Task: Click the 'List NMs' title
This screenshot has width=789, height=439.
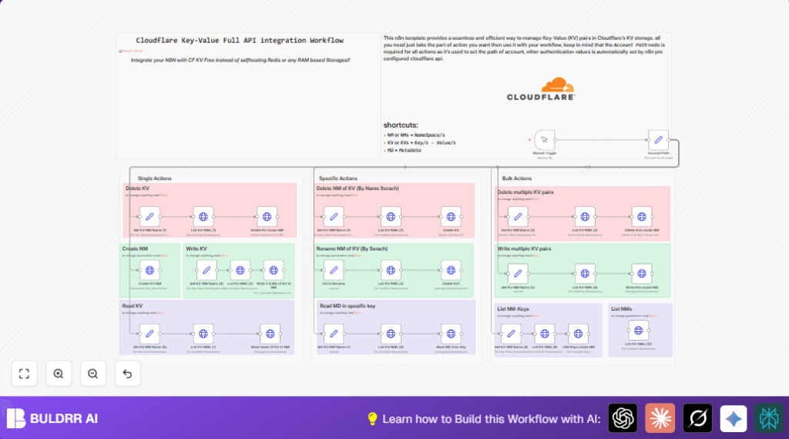Action: coord(622,309)
